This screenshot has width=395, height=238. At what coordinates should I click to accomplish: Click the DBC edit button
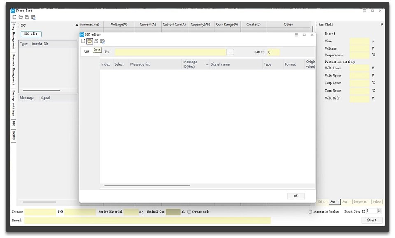pos(31,34)
